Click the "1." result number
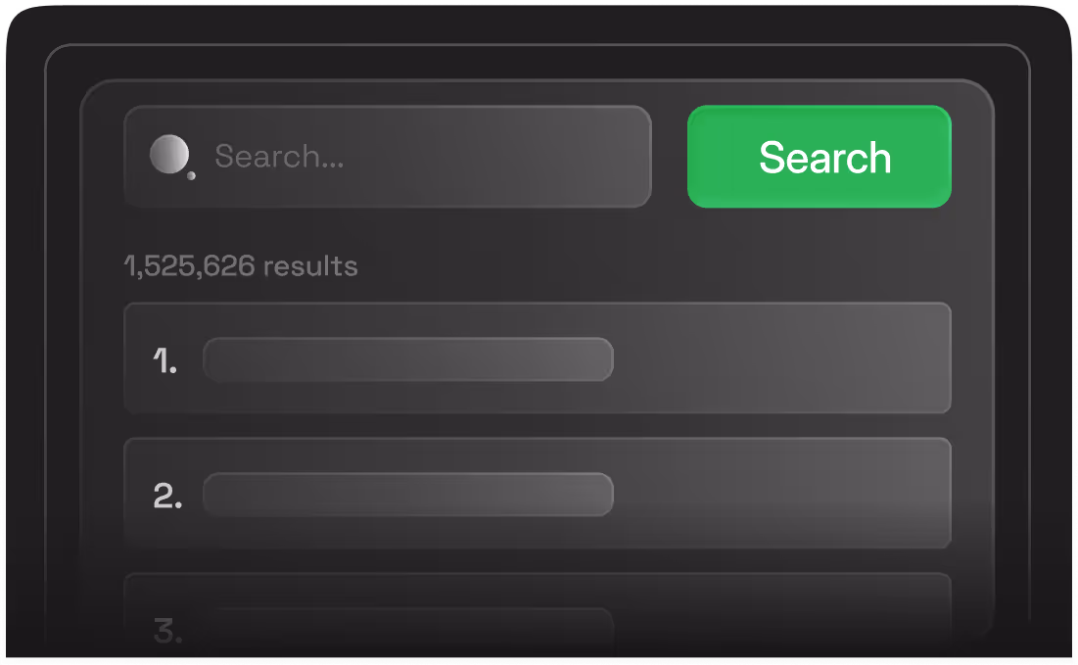This screenshot has width=1078, height=665. (165, 361)
